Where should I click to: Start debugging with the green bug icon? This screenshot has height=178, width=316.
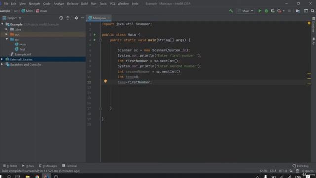click(x=266, y=11)
